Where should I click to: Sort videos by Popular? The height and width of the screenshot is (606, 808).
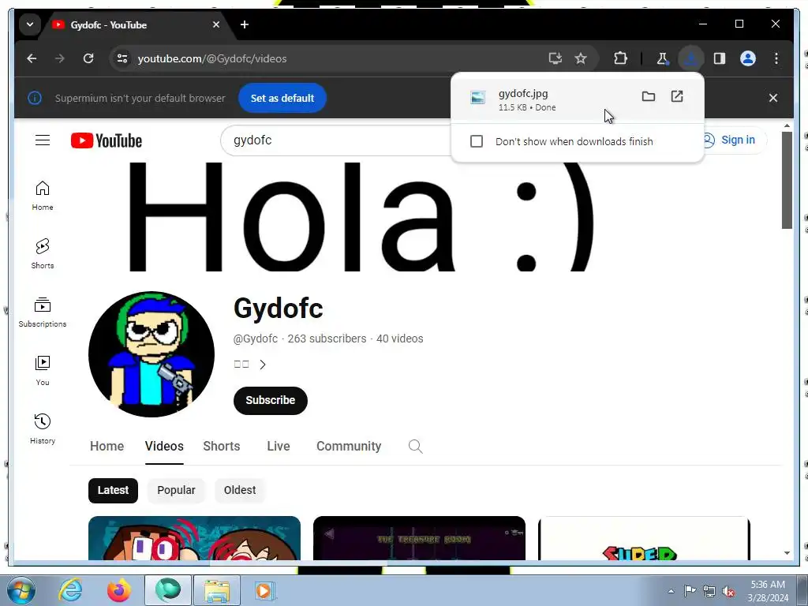click(176, 490)
